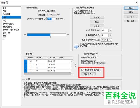This screenshot has height=108, width=140.
Task: Move scratch disk up with arrow
Action: point(76,64)
